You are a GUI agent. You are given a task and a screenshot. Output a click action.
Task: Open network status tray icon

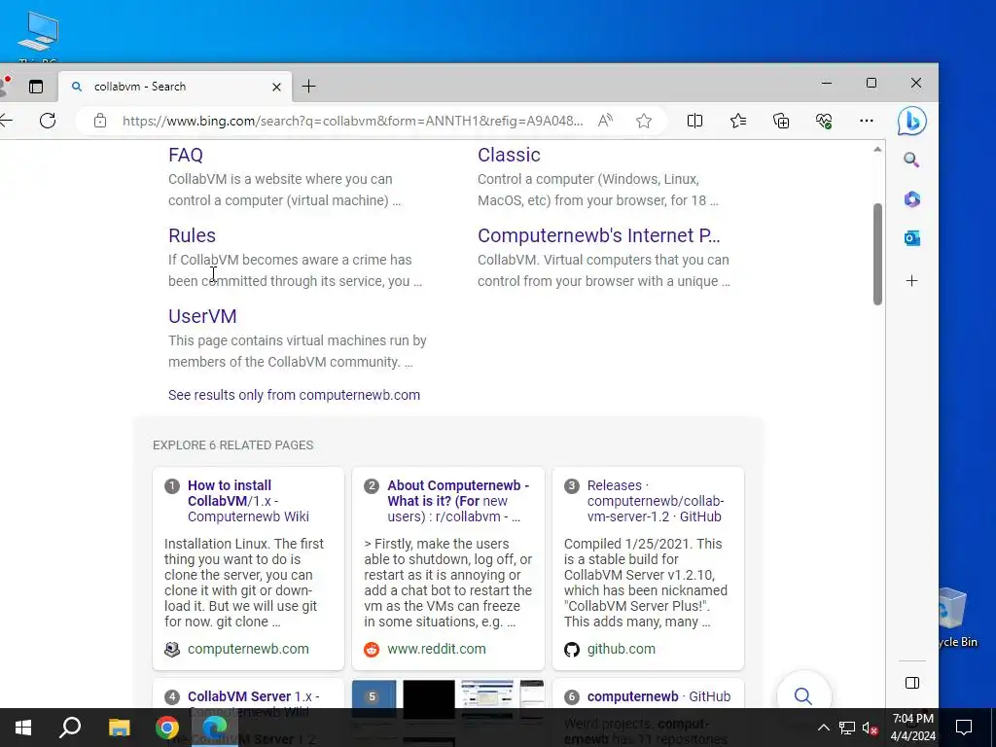point(847,728)
